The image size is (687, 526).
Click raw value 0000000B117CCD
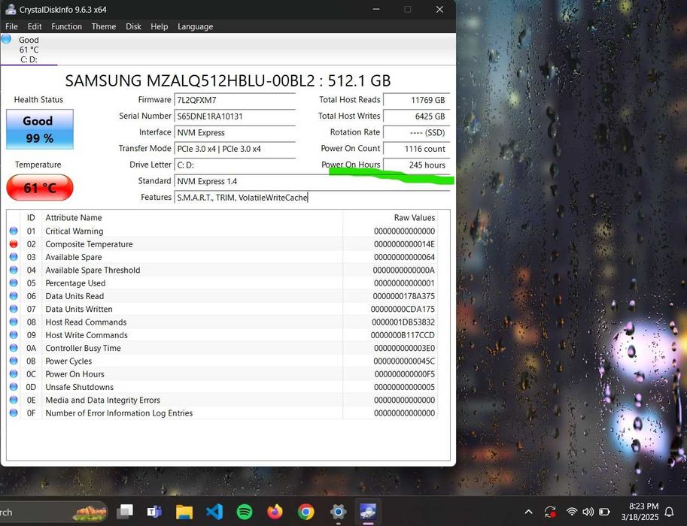click(403, 335)
